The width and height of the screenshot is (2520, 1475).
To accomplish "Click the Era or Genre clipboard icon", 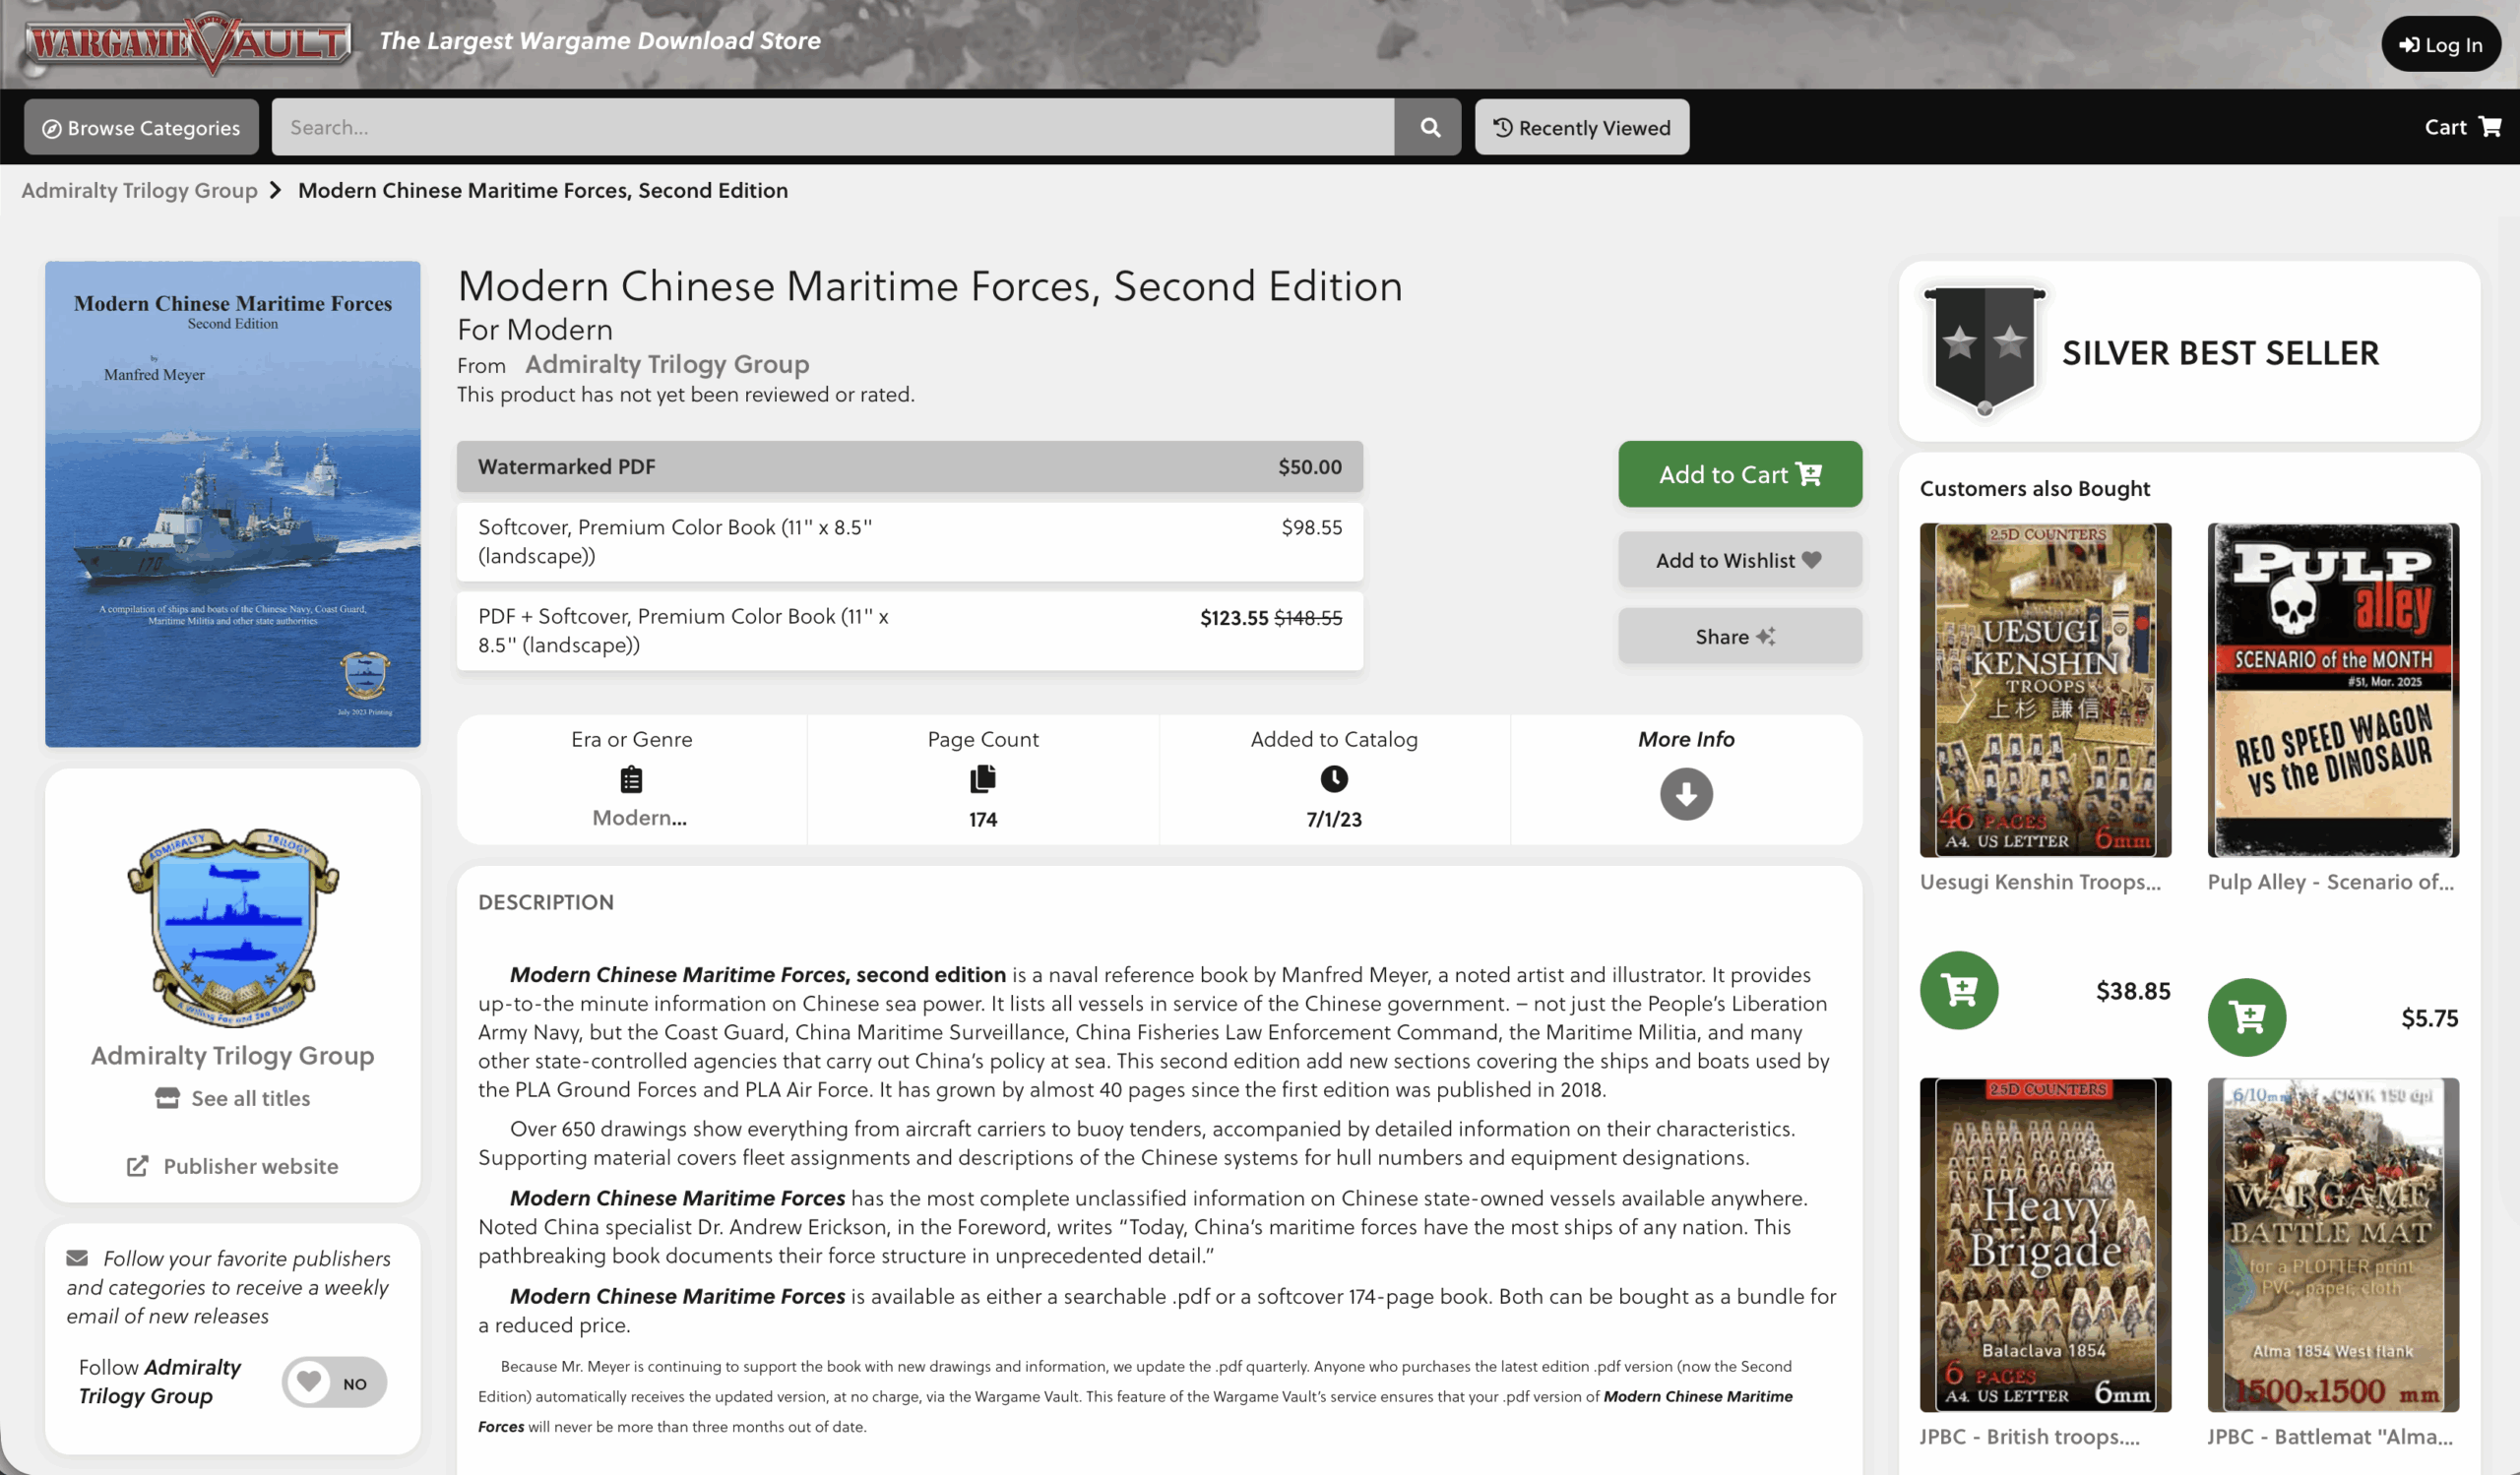I will (631, 779).
